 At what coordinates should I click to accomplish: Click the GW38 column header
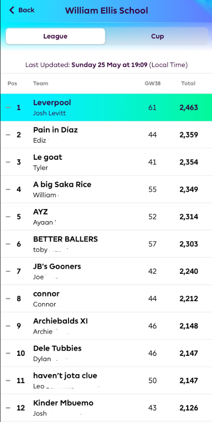point(153,83)
